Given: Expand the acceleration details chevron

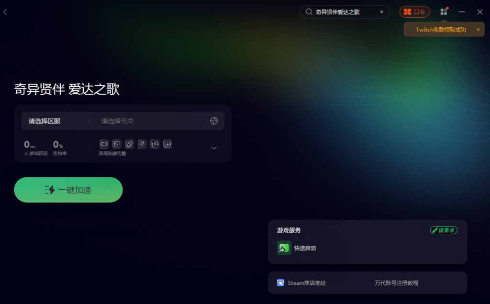Looking at the screenshot, I should click(214, 148).
